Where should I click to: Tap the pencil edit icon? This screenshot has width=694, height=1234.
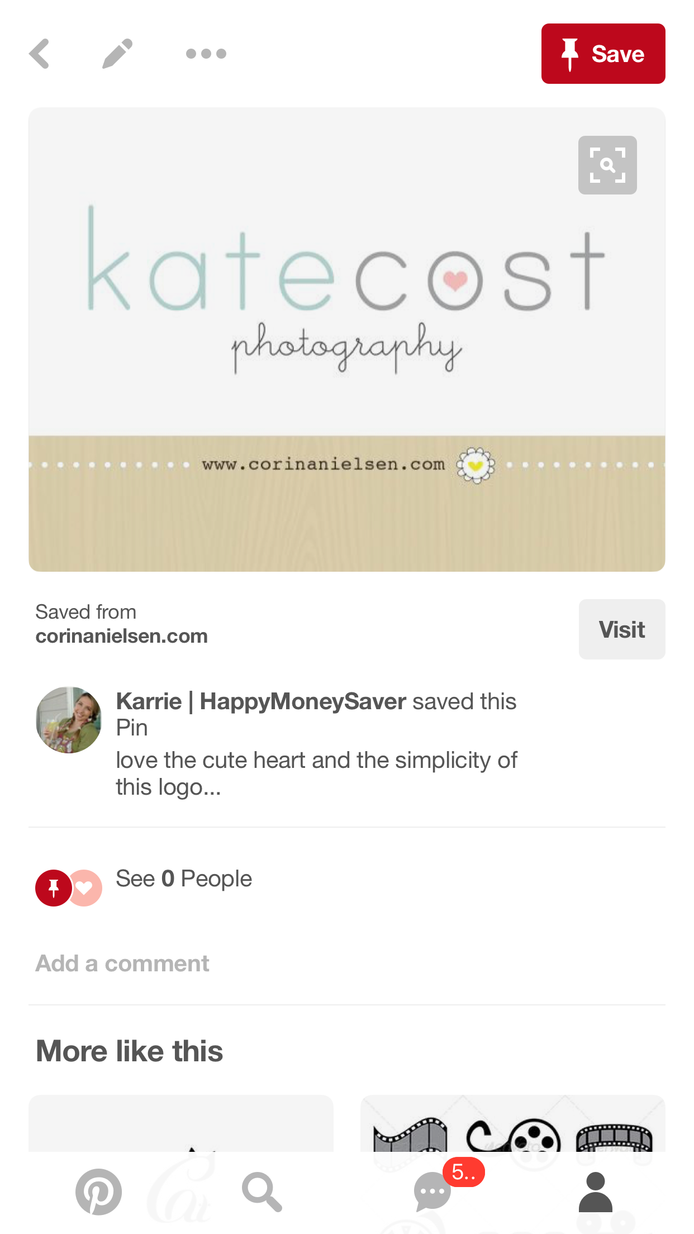point(117,54)
